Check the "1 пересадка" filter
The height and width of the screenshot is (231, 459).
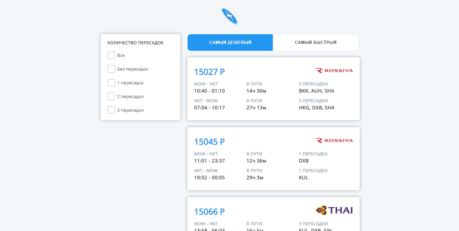tap(111, 83)
